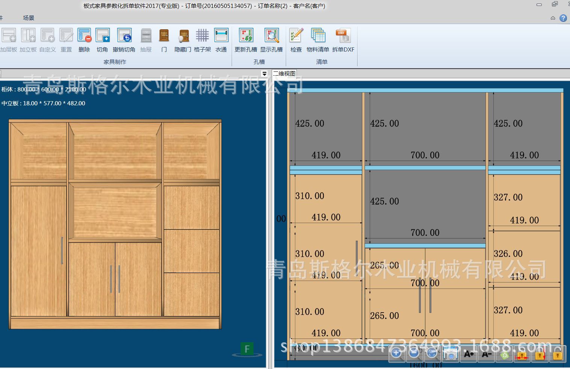Decrease font size with A- button
This screenshot has height=369, width=570.
pyautogui.click(x=487, y=354)
